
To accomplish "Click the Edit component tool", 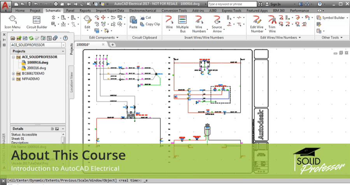I will [87, 22].
